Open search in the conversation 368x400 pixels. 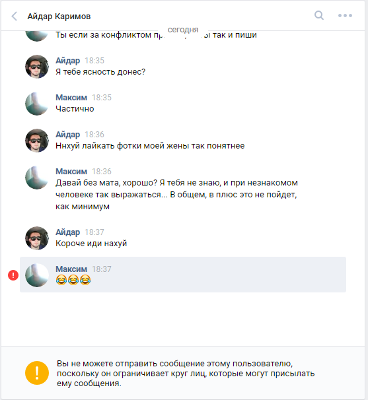point(319,15)
